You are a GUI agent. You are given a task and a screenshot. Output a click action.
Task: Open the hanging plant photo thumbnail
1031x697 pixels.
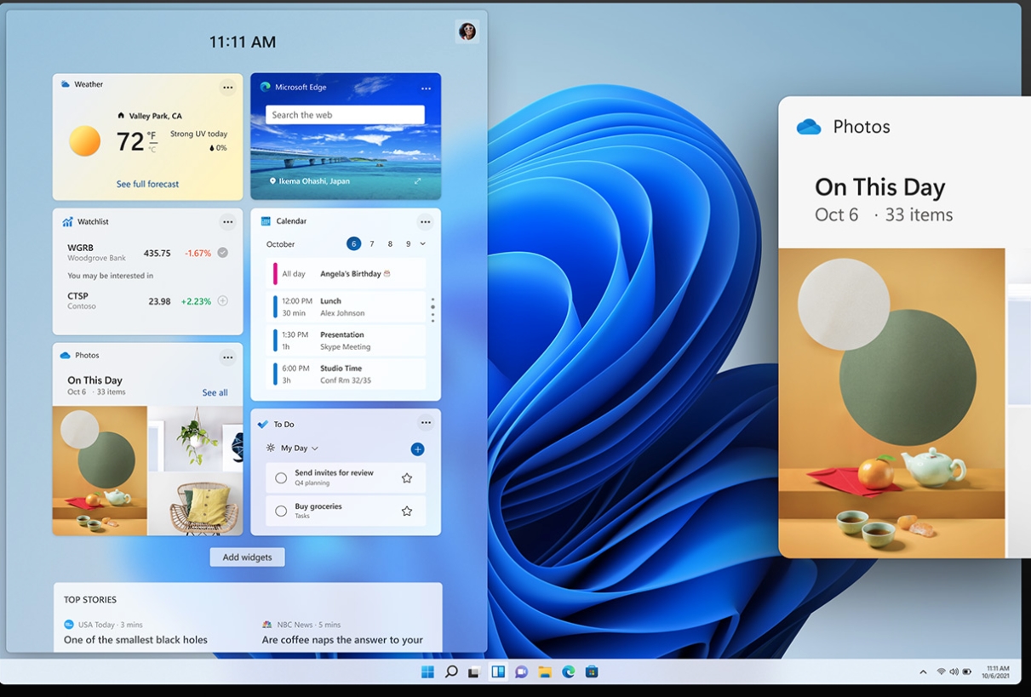[x=196, y=438]
